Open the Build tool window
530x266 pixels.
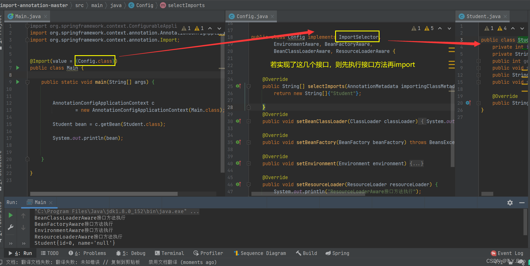307,253
